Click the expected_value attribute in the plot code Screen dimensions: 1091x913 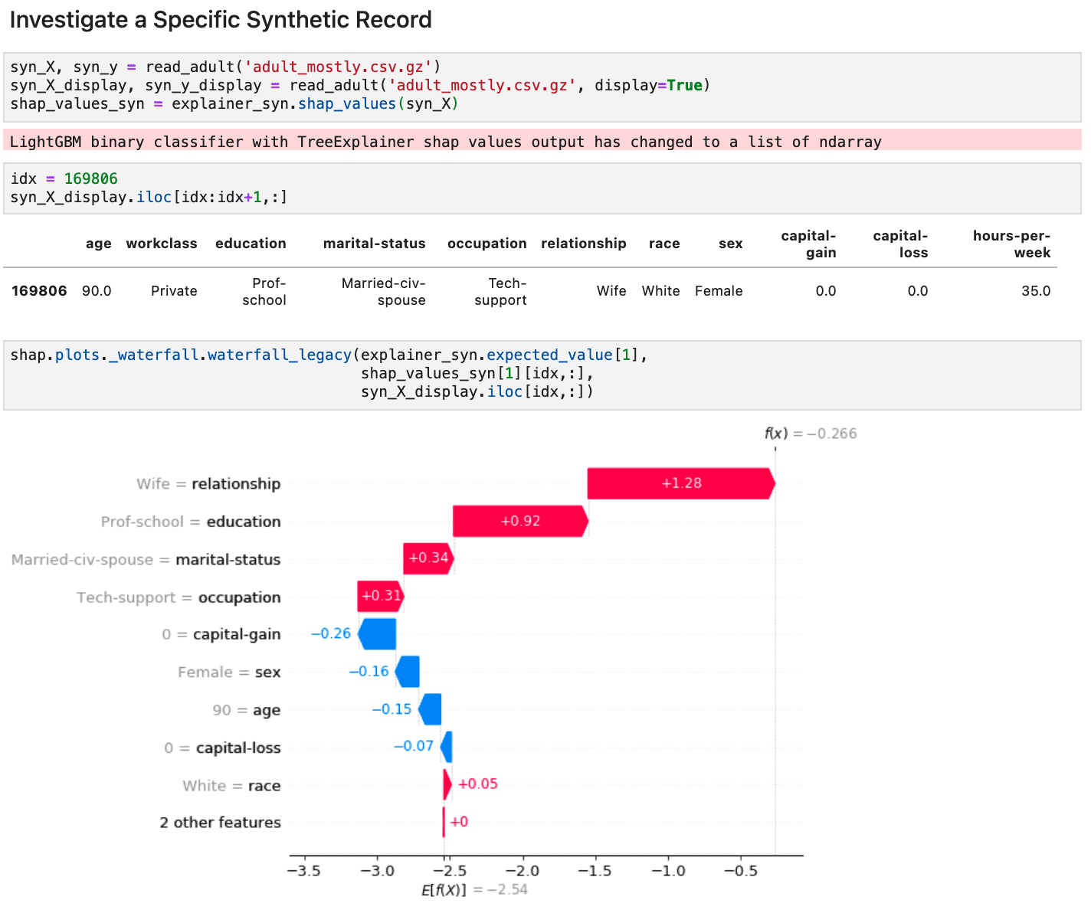549,355
